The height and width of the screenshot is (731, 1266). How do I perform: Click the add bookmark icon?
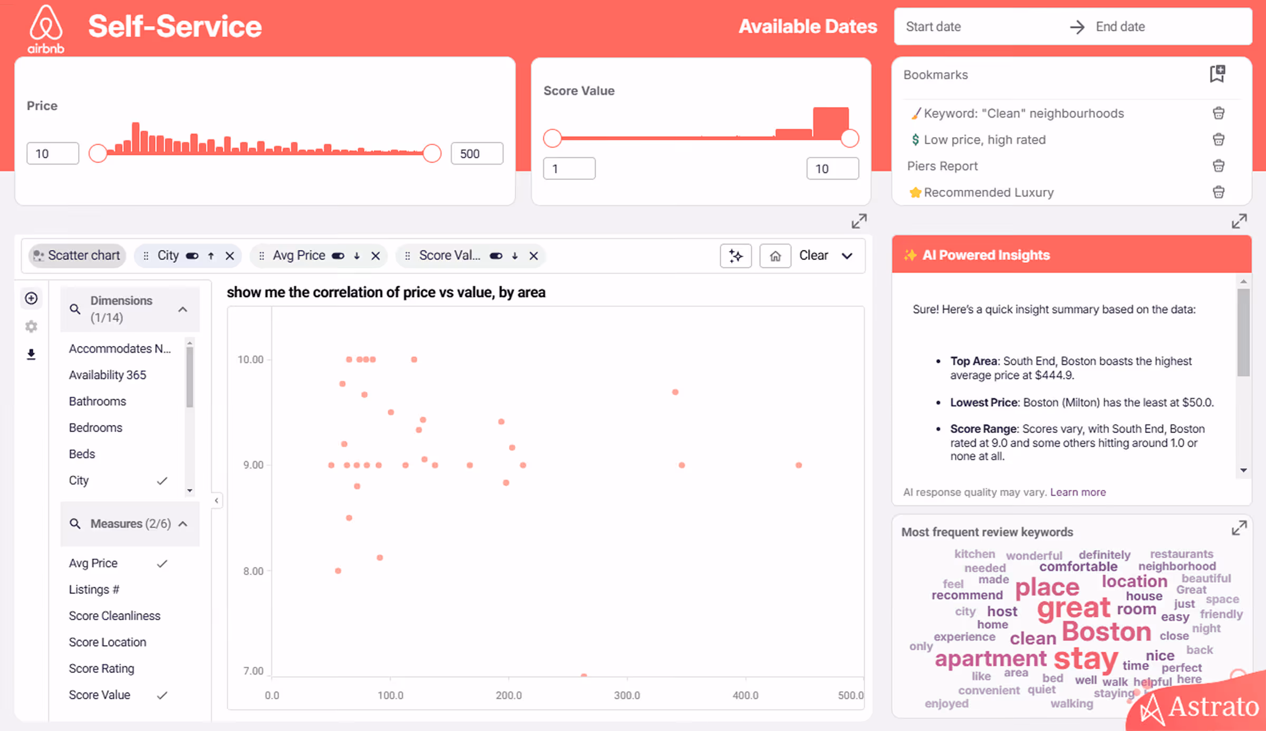1217,74
